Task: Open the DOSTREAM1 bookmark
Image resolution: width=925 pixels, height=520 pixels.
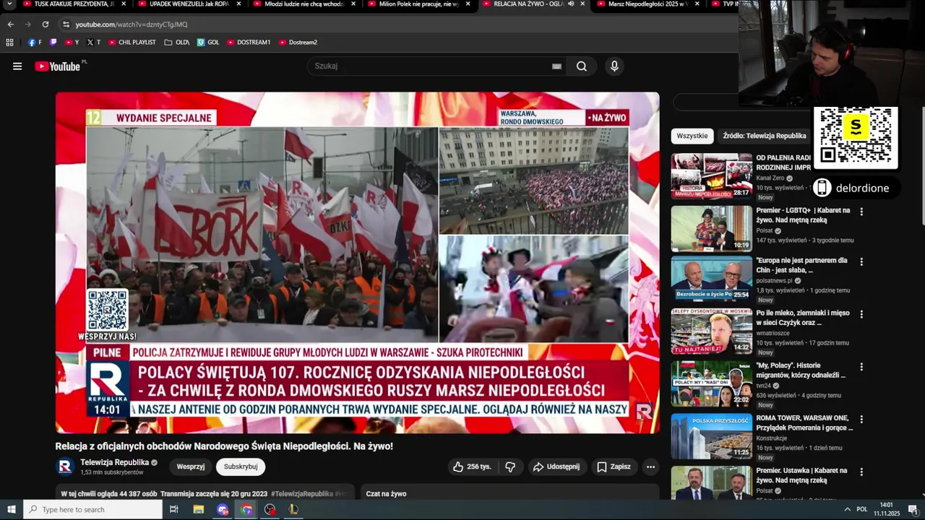Action: pyautogui.click(x=249, y=43)
